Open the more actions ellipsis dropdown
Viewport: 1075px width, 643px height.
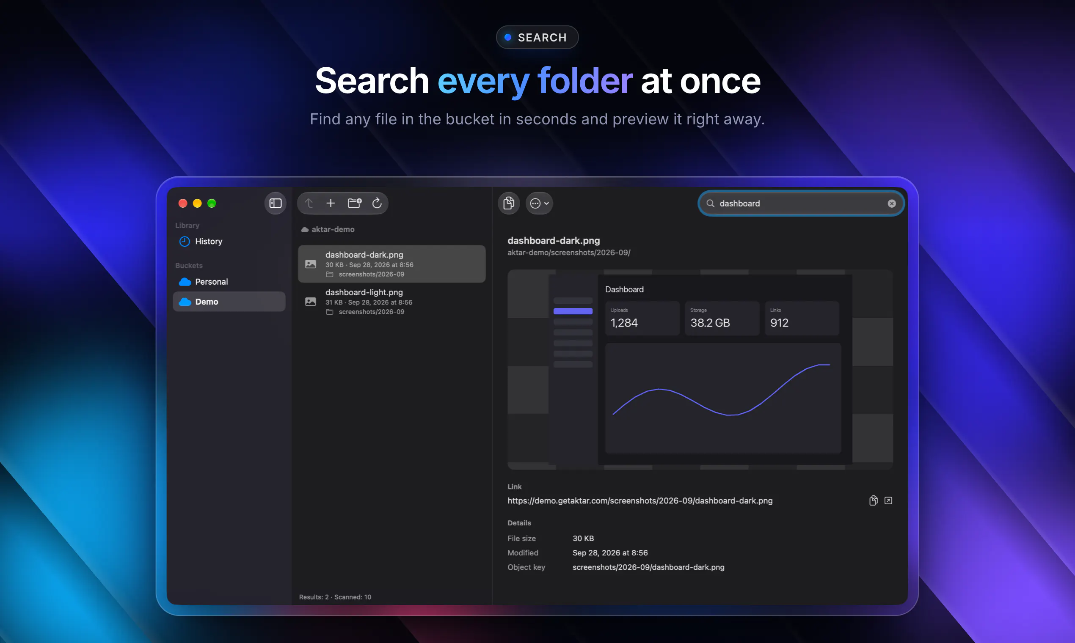[x=540, y=203]
